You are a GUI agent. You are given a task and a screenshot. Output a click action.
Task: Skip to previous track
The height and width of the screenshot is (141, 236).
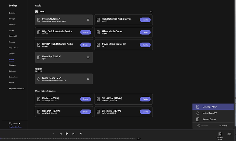click(61, 134)
